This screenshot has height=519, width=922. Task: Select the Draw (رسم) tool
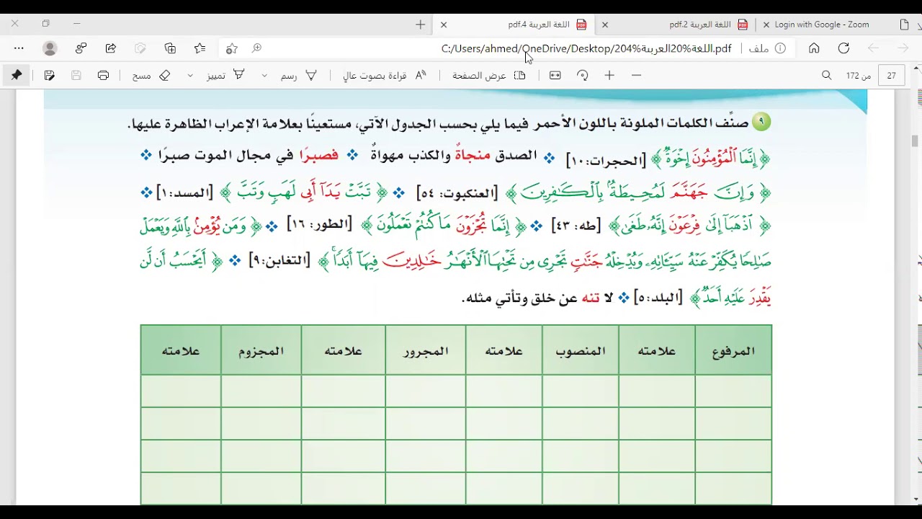click(x=299, y=75)
